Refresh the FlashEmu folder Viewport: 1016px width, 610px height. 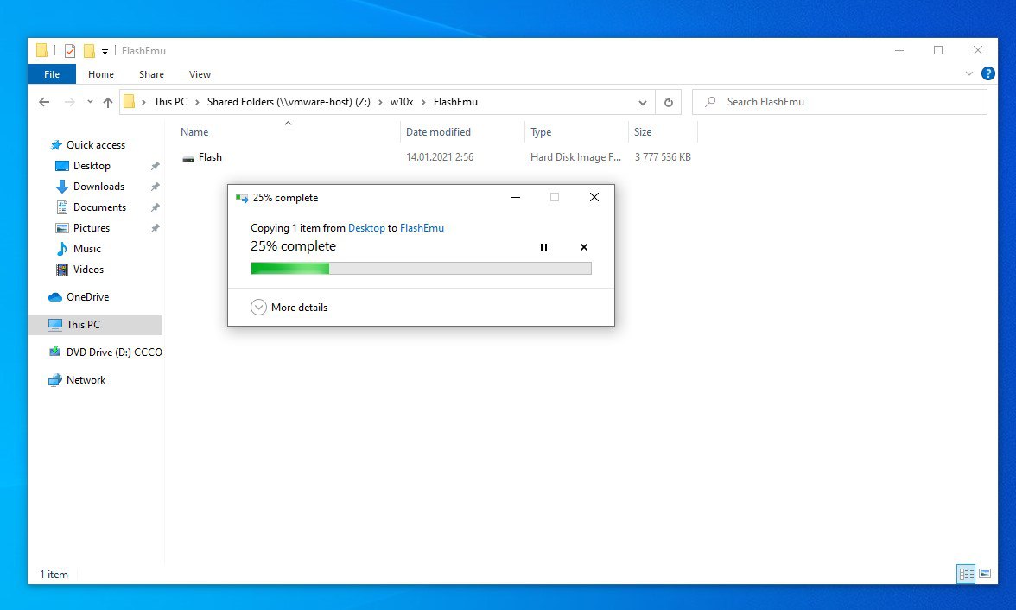[x=668, y=103]
